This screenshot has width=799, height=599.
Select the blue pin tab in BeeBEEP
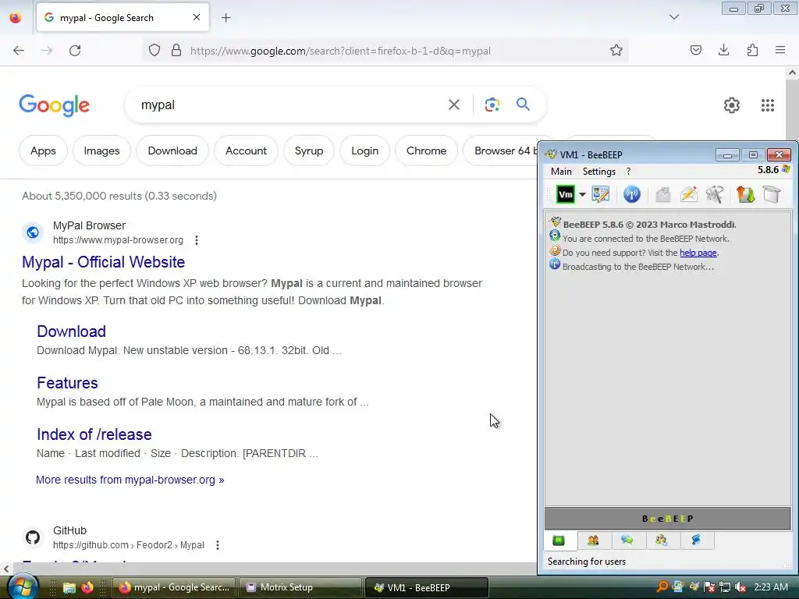pos(695,541)
